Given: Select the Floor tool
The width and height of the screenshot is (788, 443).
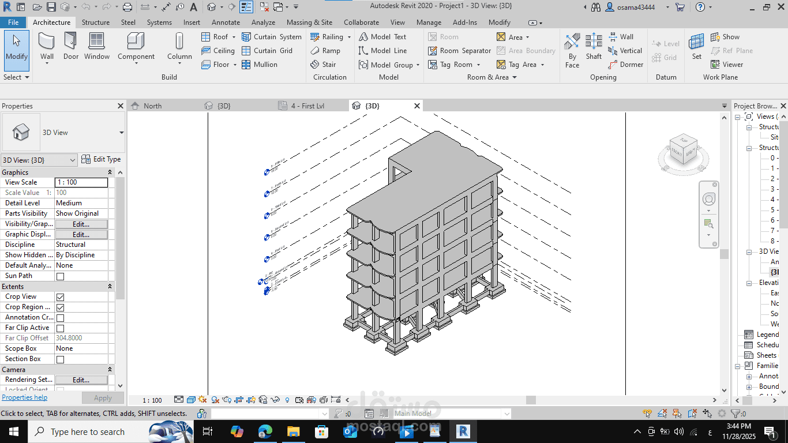Looking at the screenshot, I should coord(219,65).
